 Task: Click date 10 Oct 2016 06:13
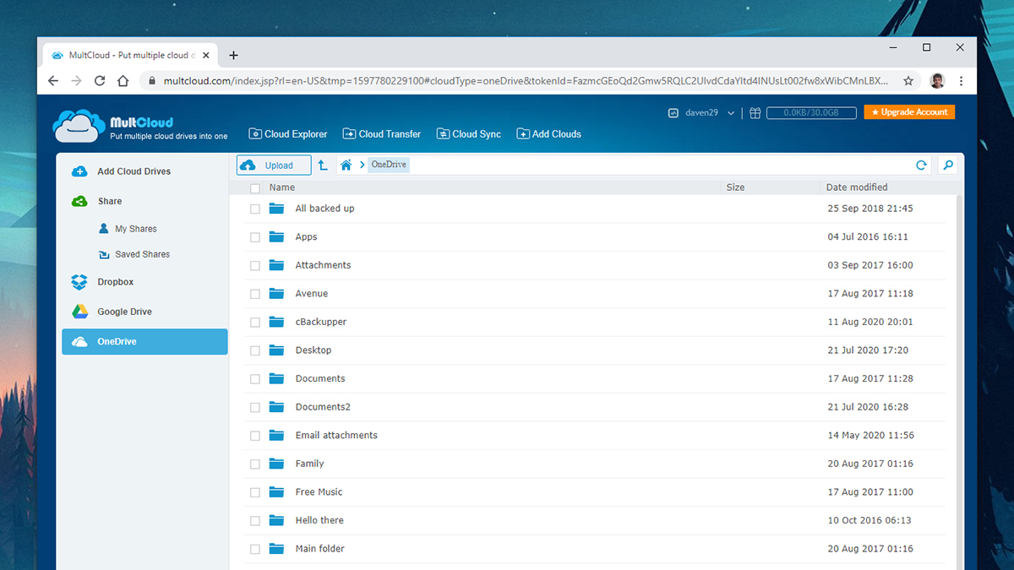[870, 520]
